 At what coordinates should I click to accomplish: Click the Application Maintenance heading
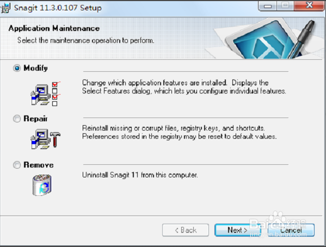[x=54, y=28]
